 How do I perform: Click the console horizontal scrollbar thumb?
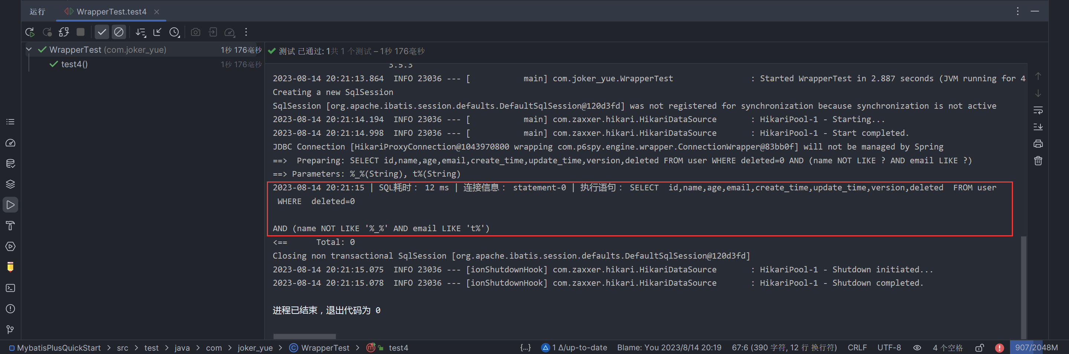pyautogui.click(x=304, y=336)
